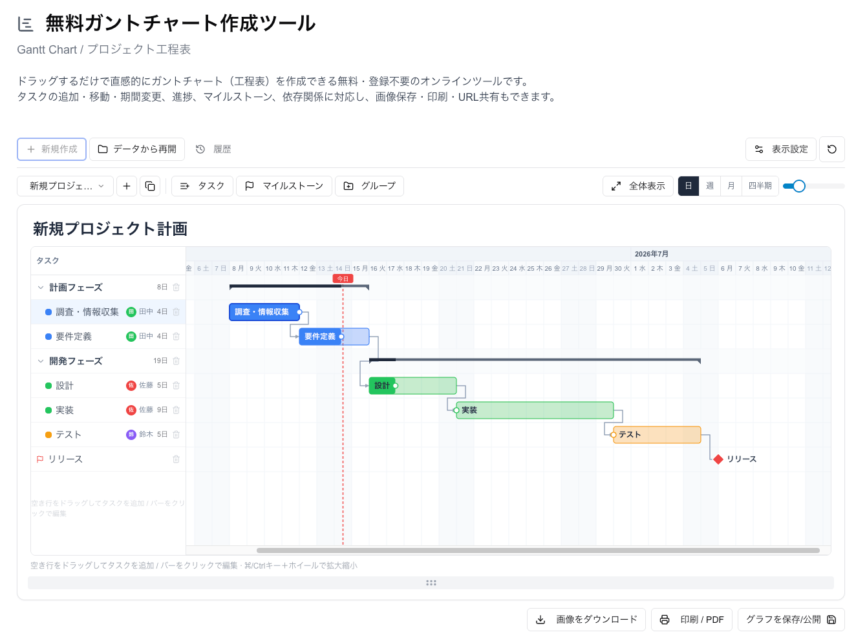The width and height of the screenshot is (856, 639).
Task: Add a タスク from the toolbar
Action: [x=202, y=186]
